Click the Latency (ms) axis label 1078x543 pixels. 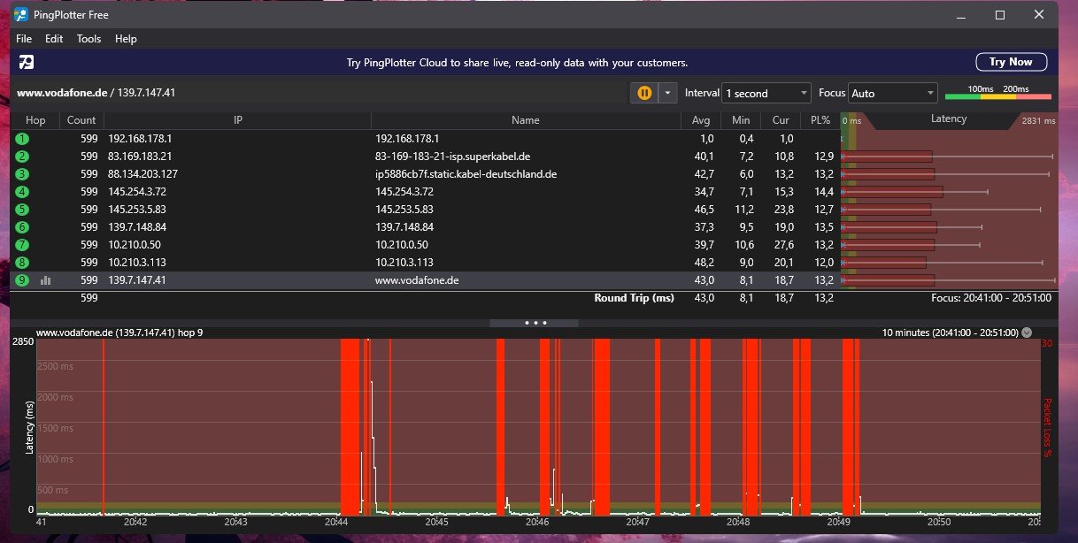pos(28,427)
